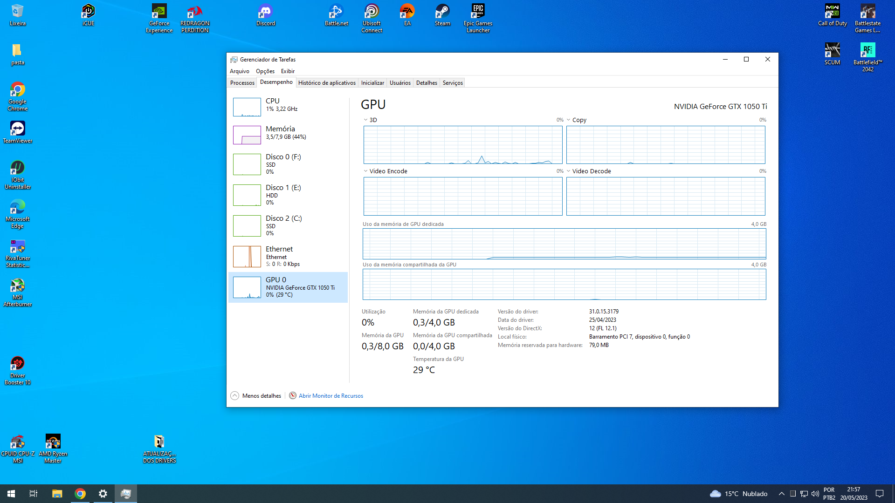Collapse with Menos detalhes chevron button
Viewport: 895px width, 503px height.
click(x=234, y=395)
